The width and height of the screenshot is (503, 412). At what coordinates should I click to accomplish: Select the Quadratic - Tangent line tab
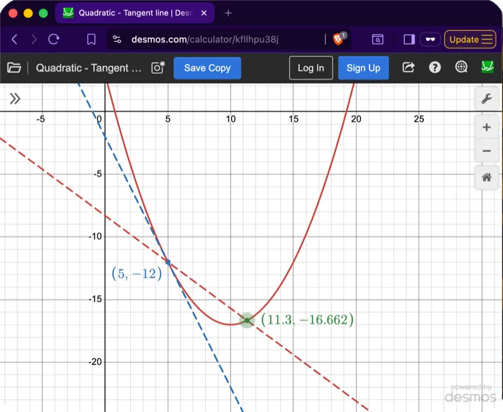pyautogui.click(x=134, y=13)
